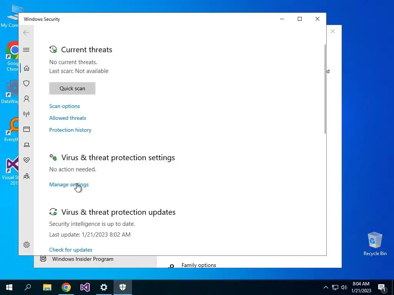The image size is (394, 295).
Task: Open Firewall & network protection icon
Action: (x=27, y=114)
